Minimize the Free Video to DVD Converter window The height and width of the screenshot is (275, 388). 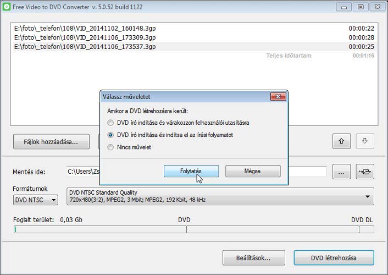pyautogui.click(x=343, y=7)
